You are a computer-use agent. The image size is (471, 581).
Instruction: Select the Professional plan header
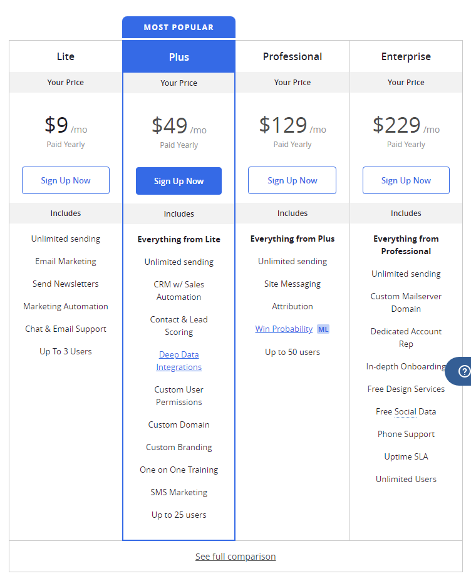point(292,56)
